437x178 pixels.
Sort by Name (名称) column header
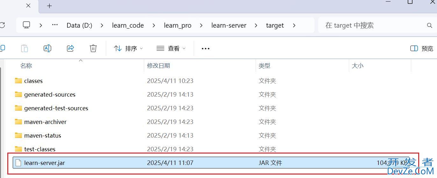[26, 65]
